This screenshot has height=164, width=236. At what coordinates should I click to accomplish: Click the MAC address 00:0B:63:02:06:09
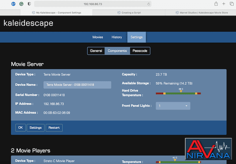coord(57,113)
